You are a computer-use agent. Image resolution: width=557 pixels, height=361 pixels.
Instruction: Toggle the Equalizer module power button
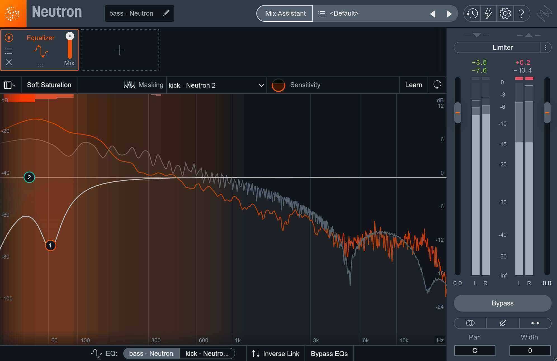point(9,38)
